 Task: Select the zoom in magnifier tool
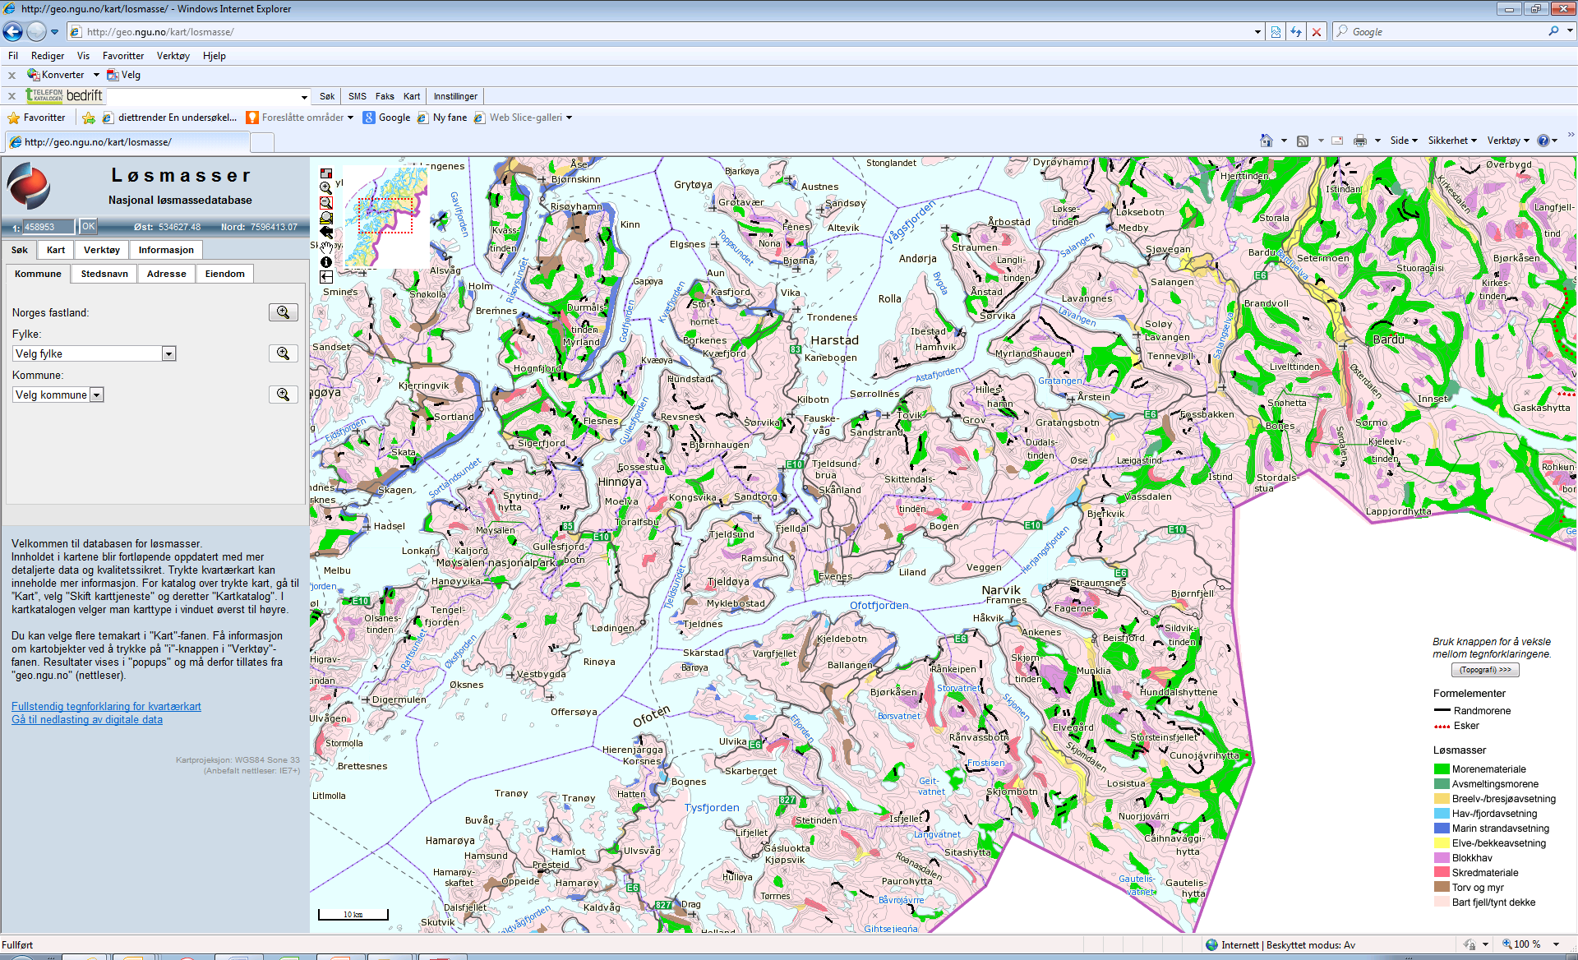click(326, 187)
